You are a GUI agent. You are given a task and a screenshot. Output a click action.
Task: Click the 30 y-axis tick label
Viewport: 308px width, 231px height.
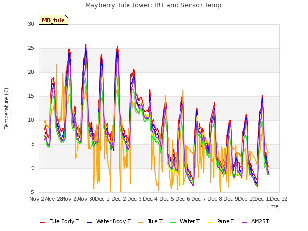pyautogui.click(x=31, y=24)
